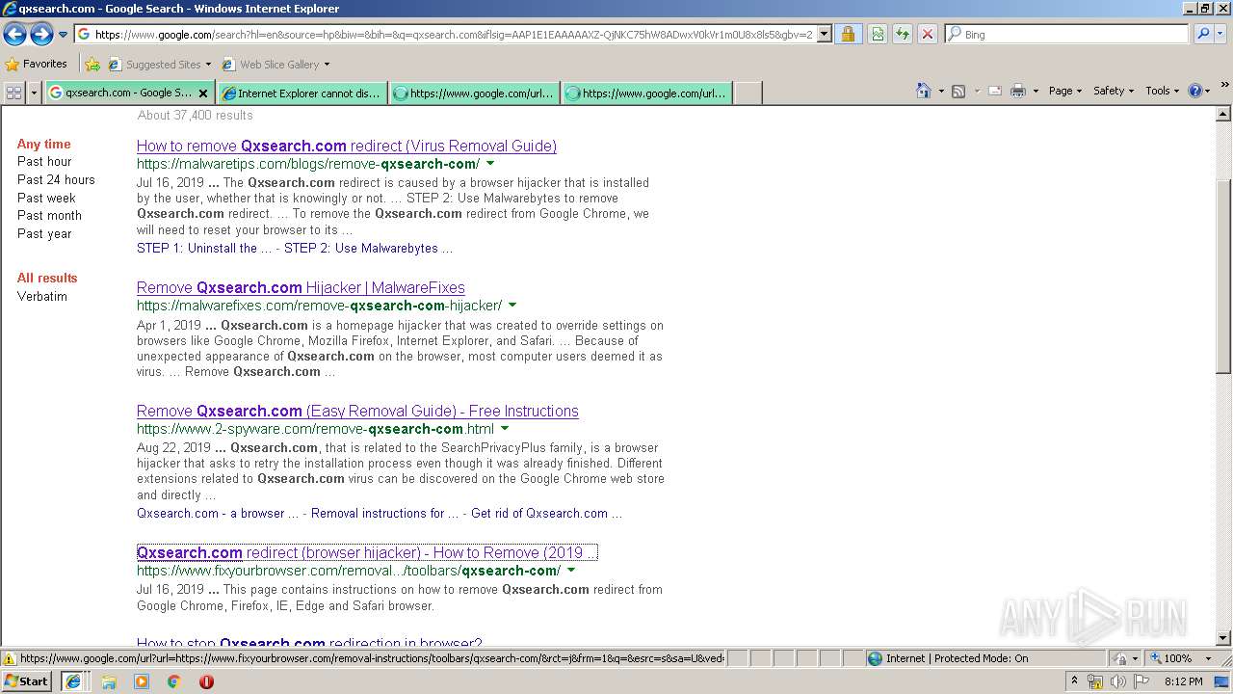Open STEP 1: Uninstall the sitelink
Image resolution: width=1233 pixels, height=694 pixels.
[204, 249]
